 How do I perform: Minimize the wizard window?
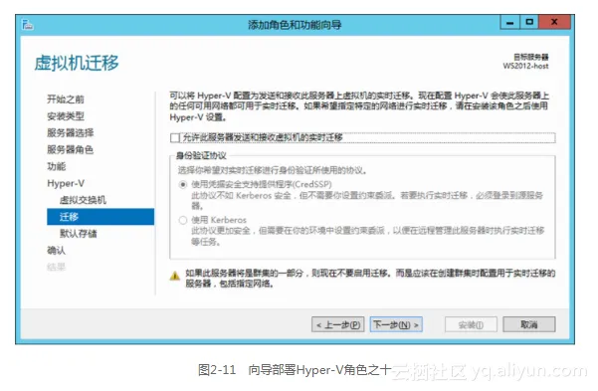click(509, 23)
